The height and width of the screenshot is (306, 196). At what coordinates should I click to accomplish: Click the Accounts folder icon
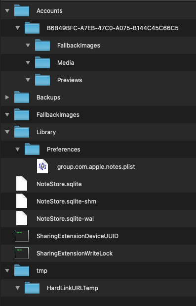pos(22,10)
